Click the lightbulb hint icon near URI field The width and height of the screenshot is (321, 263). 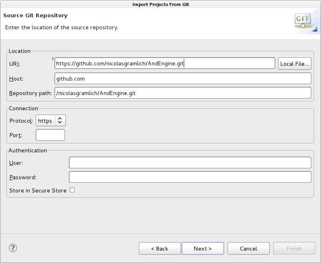(x=53, y=58)
